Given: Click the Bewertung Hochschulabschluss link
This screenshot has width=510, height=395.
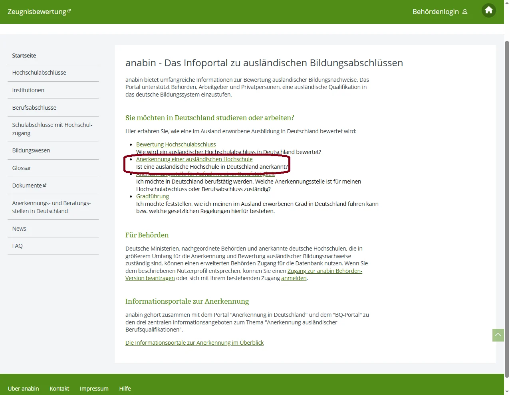Looking at the screenshot, I should tap(176, 144).
